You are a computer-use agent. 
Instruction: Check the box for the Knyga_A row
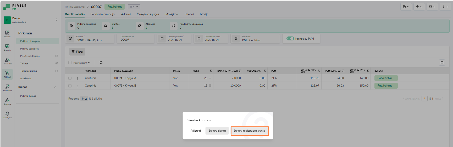coord(70,78)
